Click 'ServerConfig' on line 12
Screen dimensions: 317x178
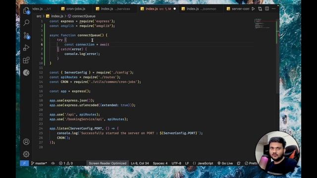click(76, 73)
